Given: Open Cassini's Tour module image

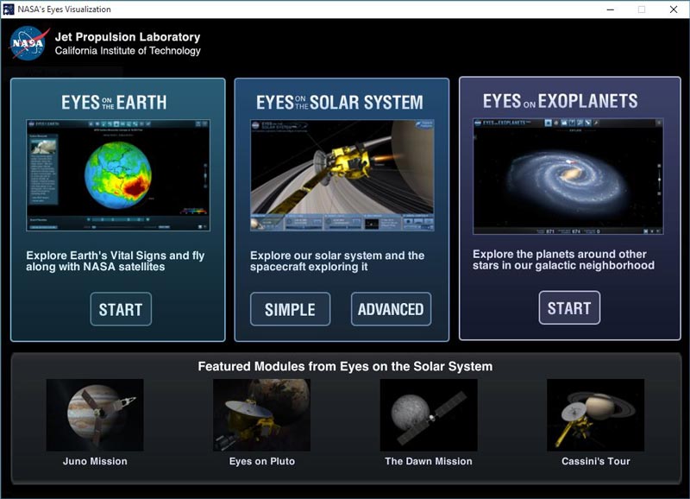Looking at the screenshot, I should click(x=595, y=414).
